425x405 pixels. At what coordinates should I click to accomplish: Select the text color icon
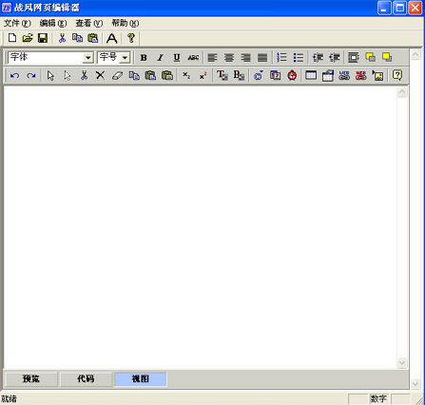222,75
